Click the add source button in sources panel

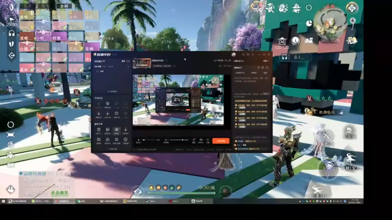(112, 91)
